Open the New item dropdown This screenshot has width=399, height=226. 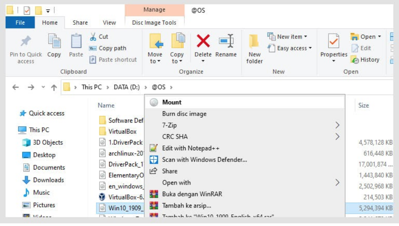tap(305, 37)
